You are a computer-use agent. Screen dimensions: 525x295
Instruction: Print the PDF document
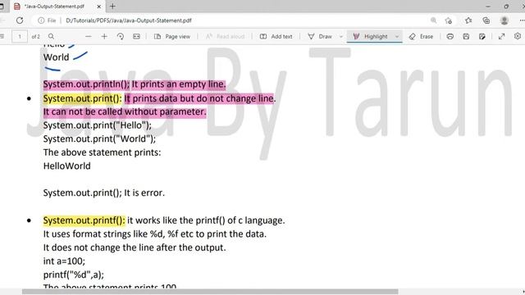pyautogui.click(x=450, y=36)
